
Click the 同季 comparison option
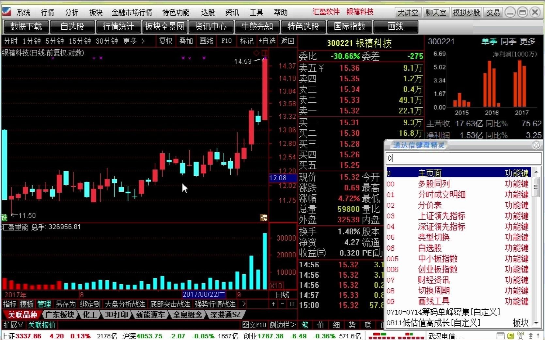pos(508,41)
